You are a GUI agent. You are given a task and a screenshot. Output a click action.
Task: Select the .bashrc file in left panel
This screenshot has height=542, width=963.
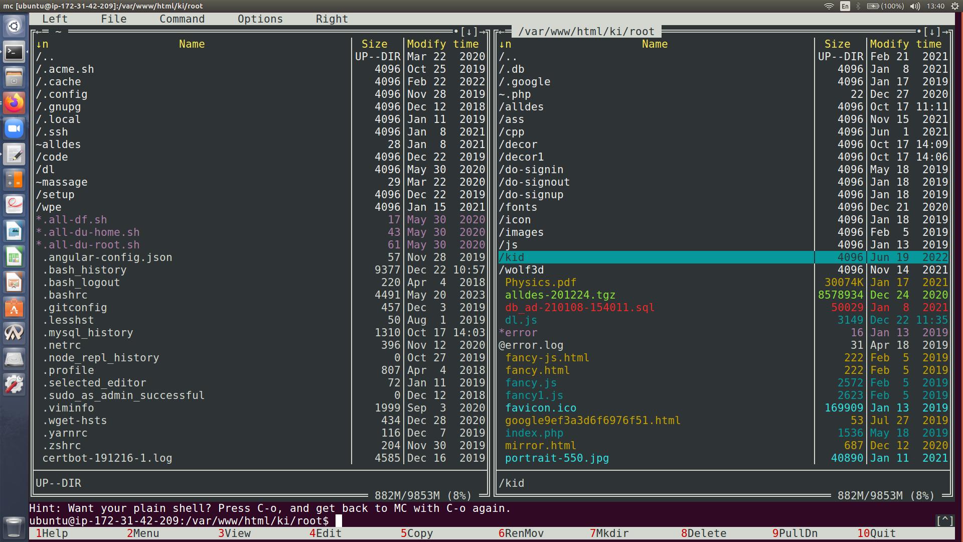(65, 295)
